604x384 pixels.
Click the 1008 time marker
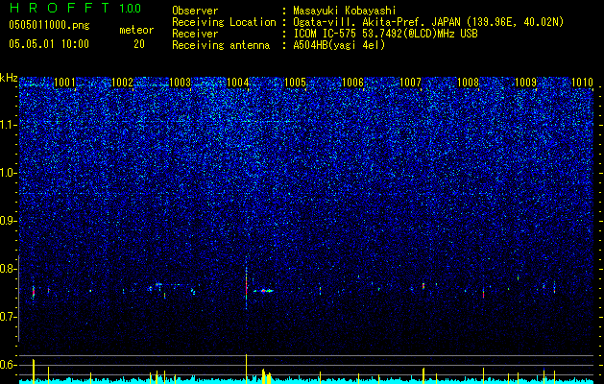click(x=468, y=82)
